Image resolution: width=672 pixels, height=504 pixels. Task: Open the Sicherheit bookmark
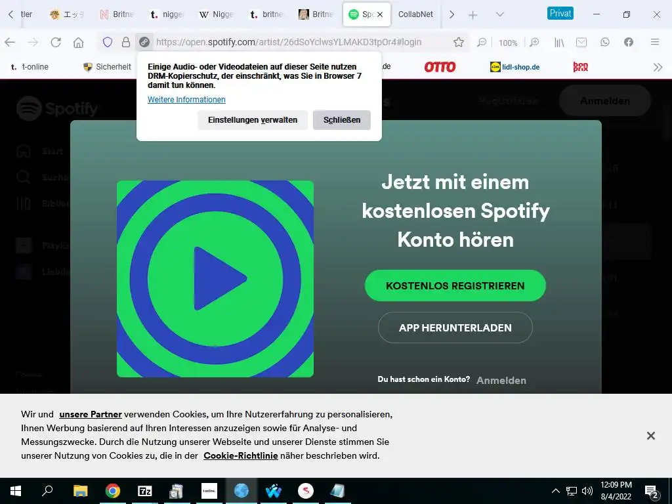[x=107, y=67]
